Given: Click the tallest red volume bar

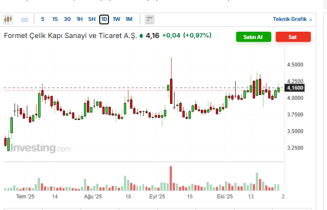Looking at the screenshot, I should pyautogui.click(x=171, y=178).
